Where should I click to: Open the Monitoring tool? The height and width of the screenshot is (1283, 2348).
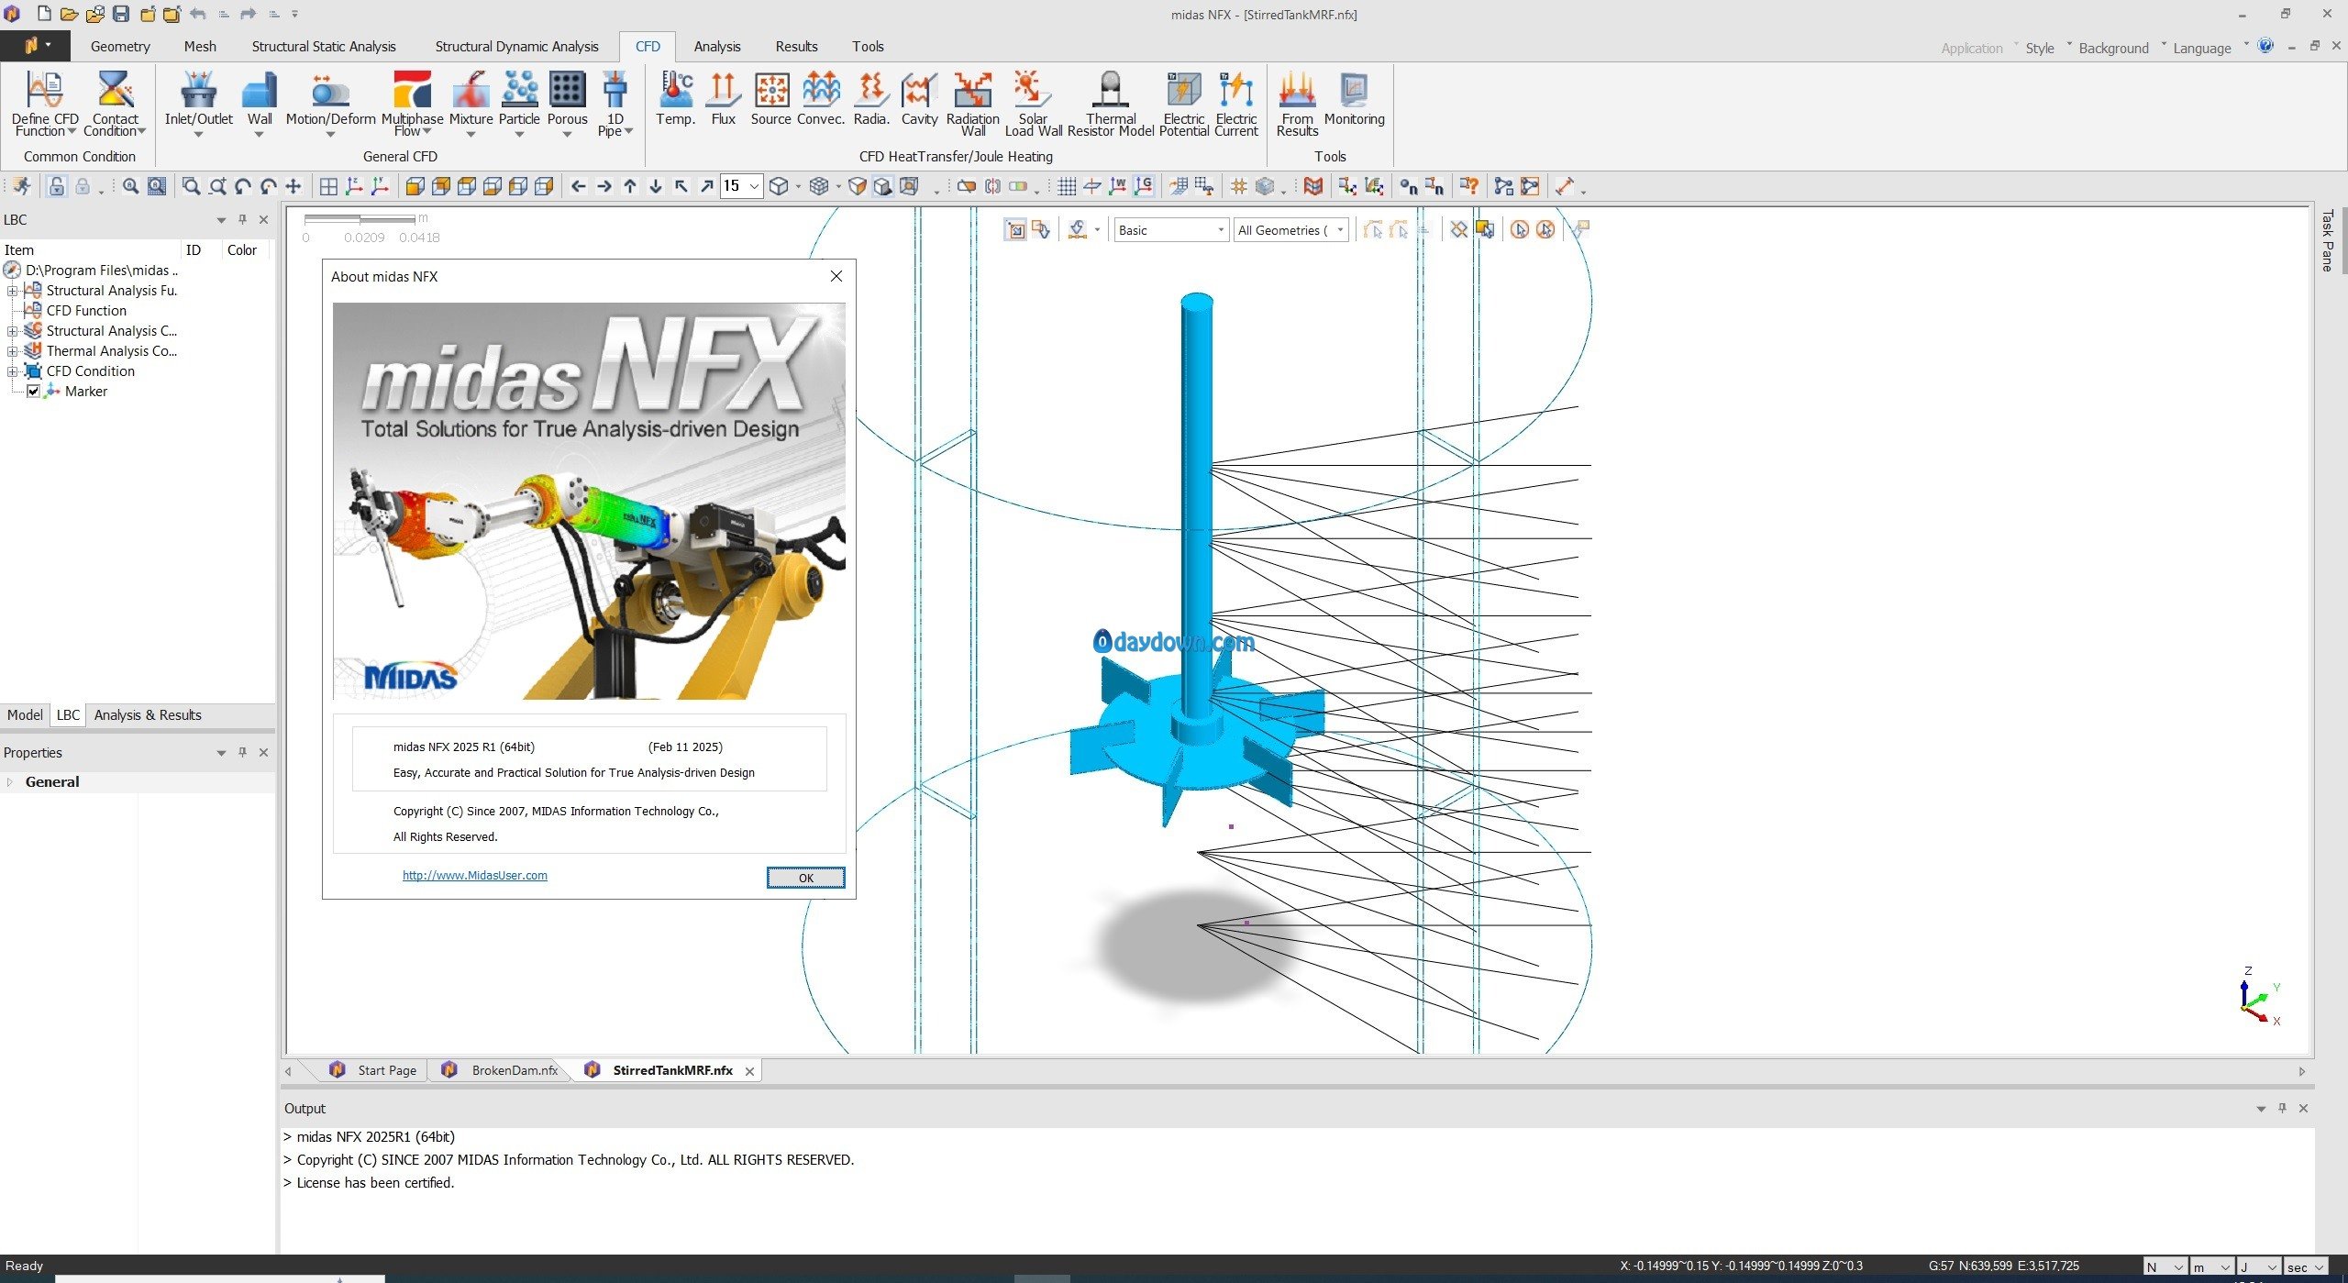click(x=1354, y=97)
